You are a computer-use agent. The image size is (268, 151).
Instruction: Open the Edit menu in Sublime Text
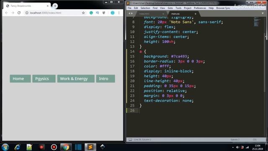[x=136, y=8]
